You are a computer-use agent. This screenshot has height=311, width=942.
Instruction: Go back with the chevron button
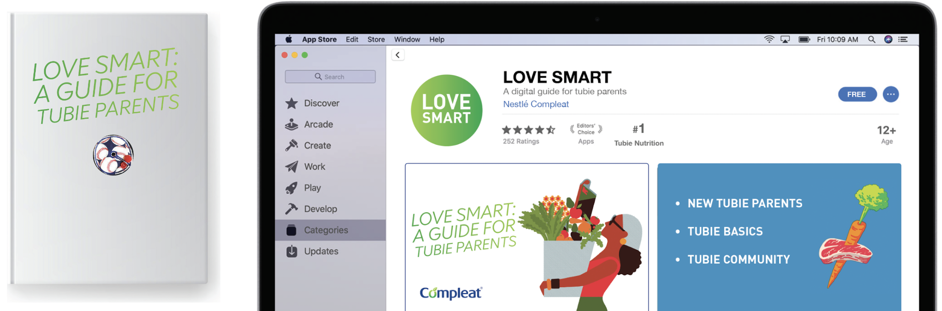click(x=398, y=55)
